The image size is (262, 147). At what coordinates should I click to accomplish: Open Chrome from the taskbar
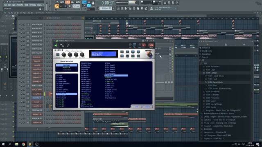23,144
